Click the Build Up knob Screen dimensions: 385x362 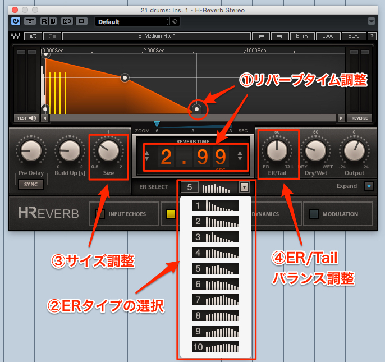pyautogui.click(x=70, y=150)
